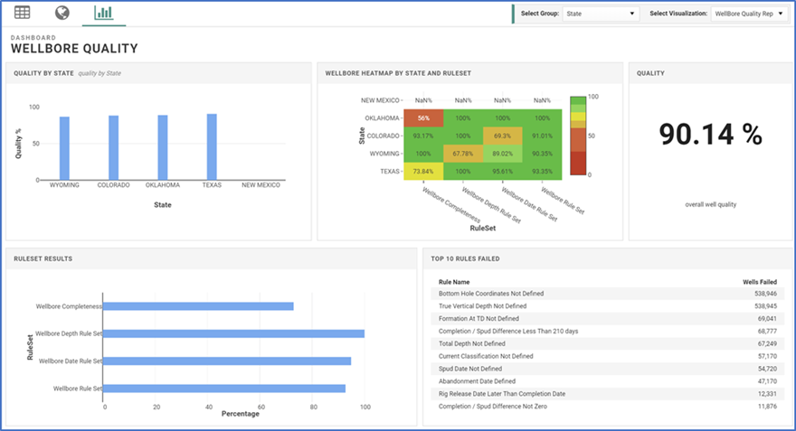Click the Rule Name column header

454,282
